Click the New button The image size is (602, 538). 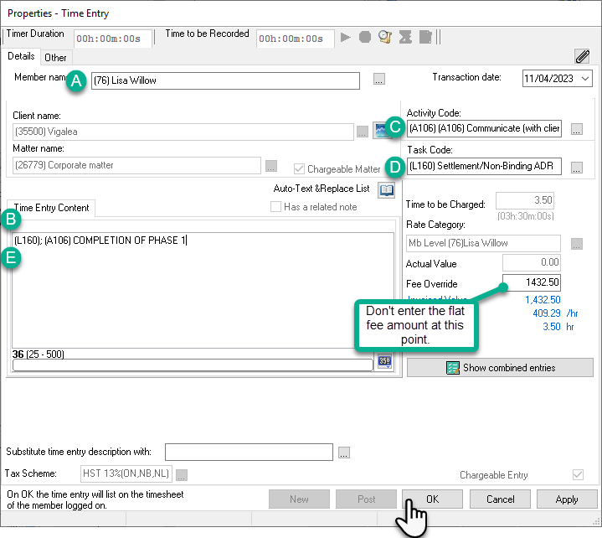pos(299,499)
